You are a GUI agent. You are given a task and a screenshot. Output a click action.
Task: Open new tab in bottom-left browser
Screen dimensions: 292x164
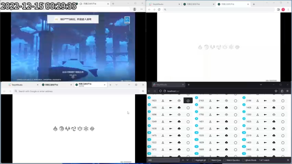tap(110, 85)
